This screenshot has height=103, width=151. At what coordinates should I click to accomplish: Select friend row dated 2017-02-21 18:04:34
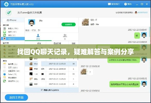[51, 69]
